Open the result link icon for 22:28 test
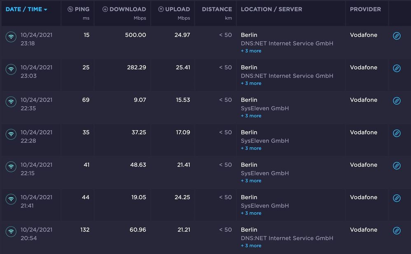The height and width of the screenshot is (254, 411). (x=397, y=133)
